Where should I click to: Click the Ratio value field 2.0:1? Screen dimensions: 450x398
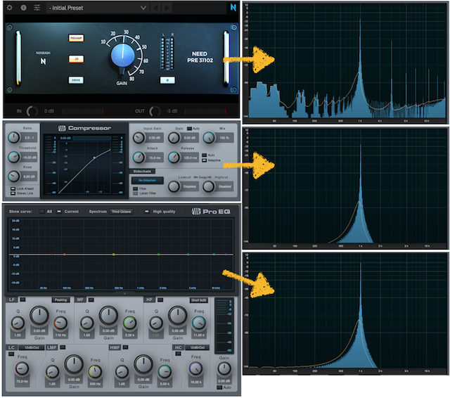[30, 138]
